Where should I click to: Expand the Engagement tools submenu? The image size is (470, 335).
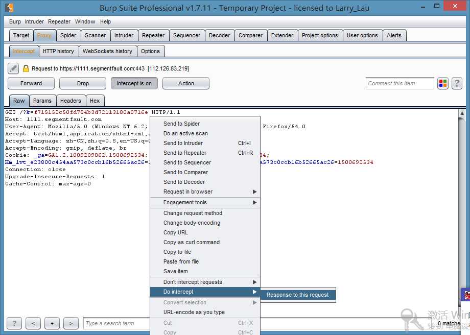(205, 202)
